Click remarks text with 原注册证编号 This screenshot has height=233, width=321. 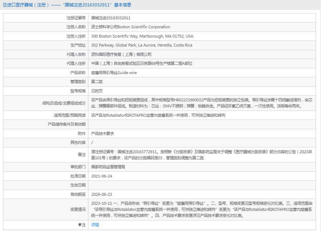pyautogui.click(x=201, y=155)
